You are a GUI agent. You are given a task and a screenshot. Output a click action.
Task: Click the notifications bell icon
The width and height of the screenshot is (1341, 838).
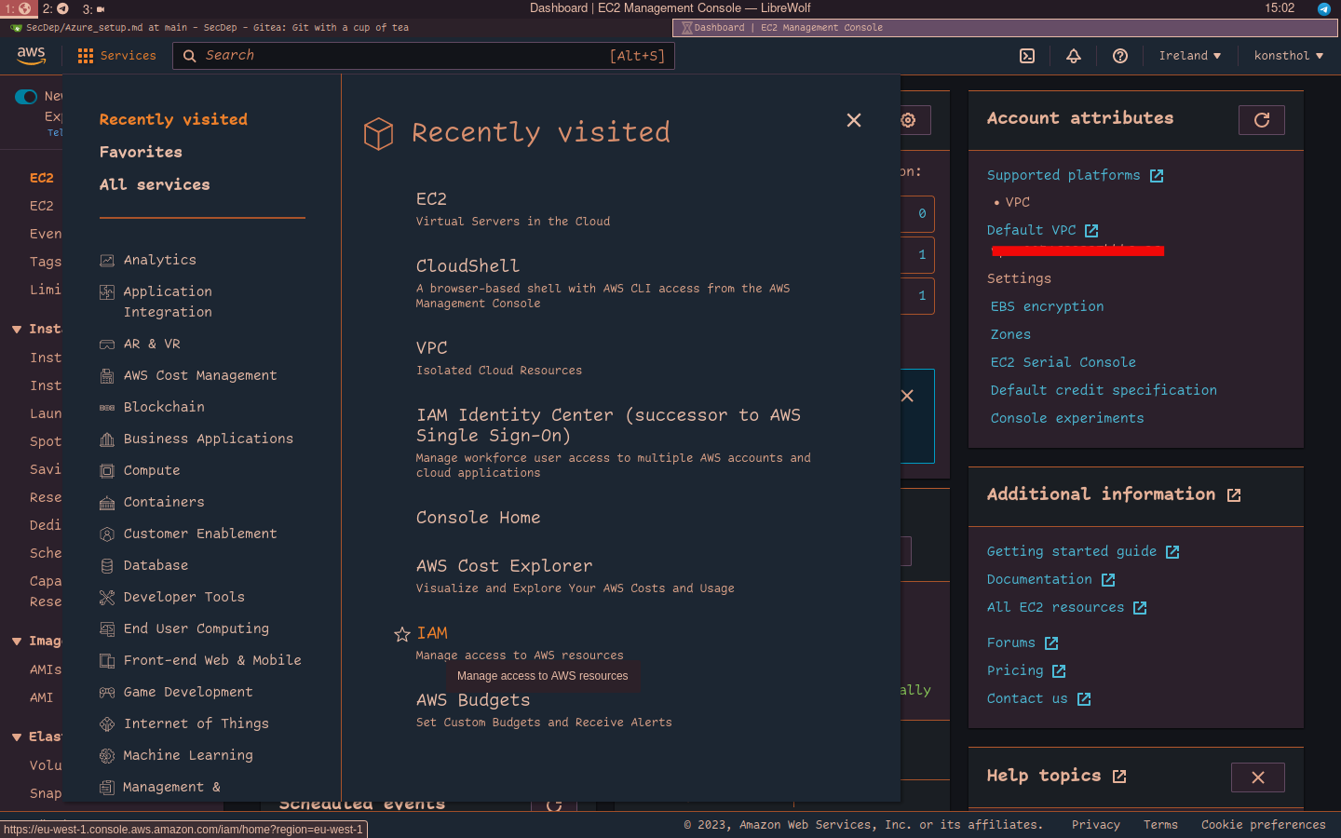pyautogui.click(x=1074, y=56)
